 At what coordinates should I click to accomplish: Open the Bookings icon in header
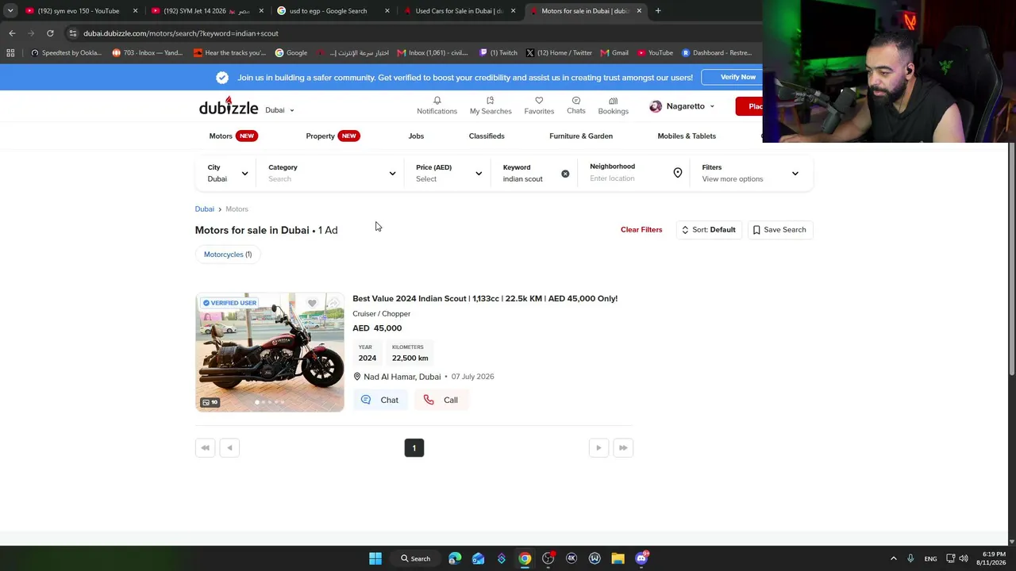tap(613, 105)
